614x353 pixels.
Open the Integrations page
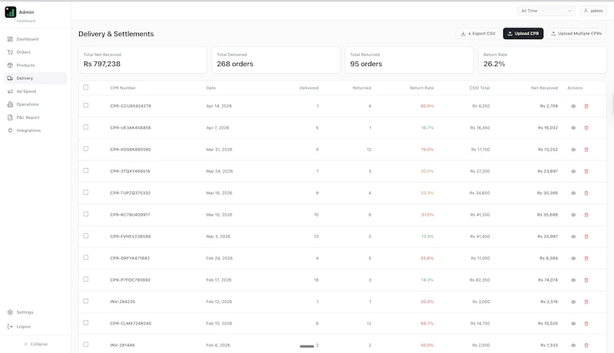(35, 130)
